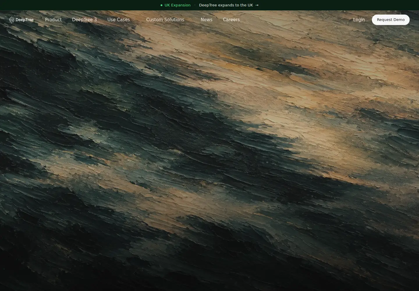
Task: Visit the News page
Action: point(206,20)
